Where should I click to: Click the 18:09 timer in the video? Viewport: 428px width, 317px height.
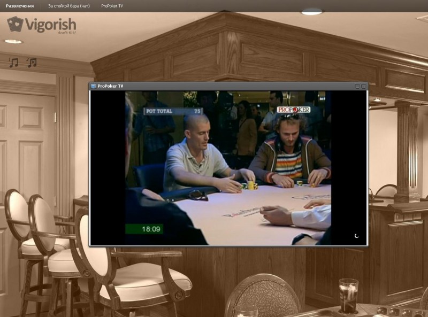144,229
